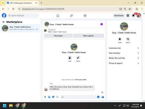Click the Facebook logo icon
145x109 pixels.
pyautogui.click(x=4, y=15)
